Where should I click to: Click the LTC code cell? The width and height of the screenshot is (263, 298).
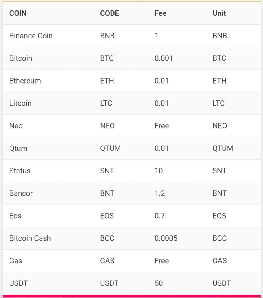pyautogui.click(x=106, y=103)
